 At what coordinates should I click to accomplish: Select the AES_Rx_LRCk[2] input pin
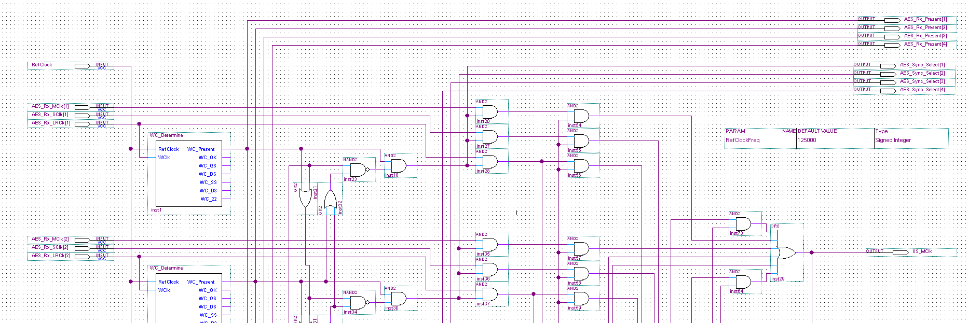[71, 257]
